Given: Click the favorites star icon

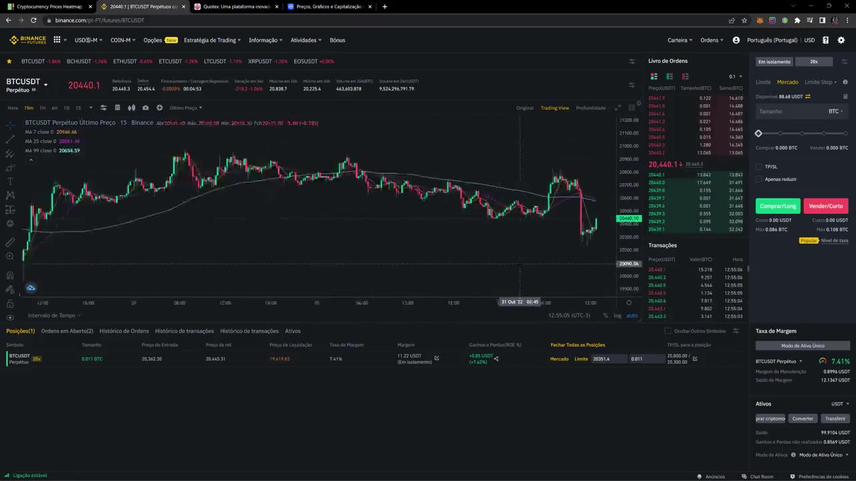Looking at the screenshot, I should (9, 61).
